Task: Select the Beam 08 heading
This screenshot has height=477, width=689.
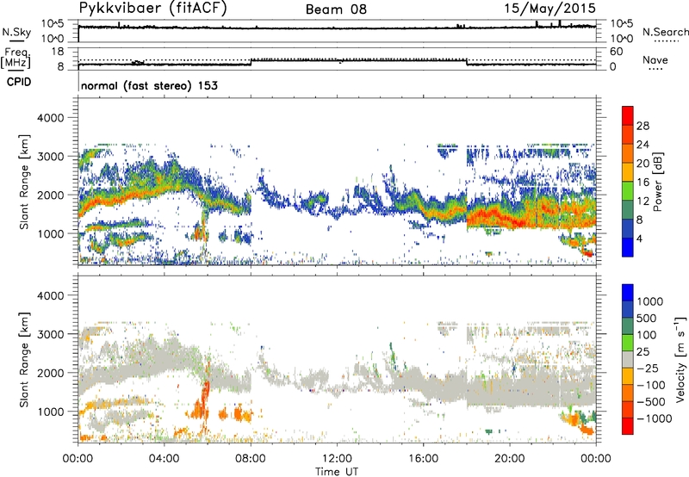Action: coord(336,9)
